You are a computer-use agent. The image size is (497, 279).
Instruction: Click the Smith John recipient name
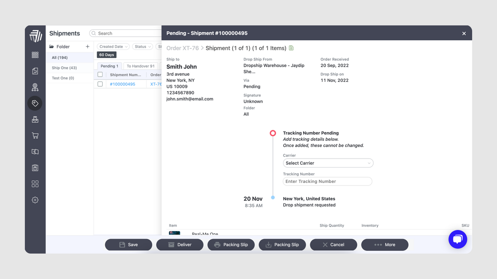click(x=182, y=67)
